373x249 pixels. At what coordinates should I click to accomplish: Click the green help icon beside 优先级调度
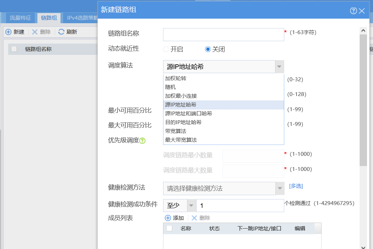coord(142,141)
